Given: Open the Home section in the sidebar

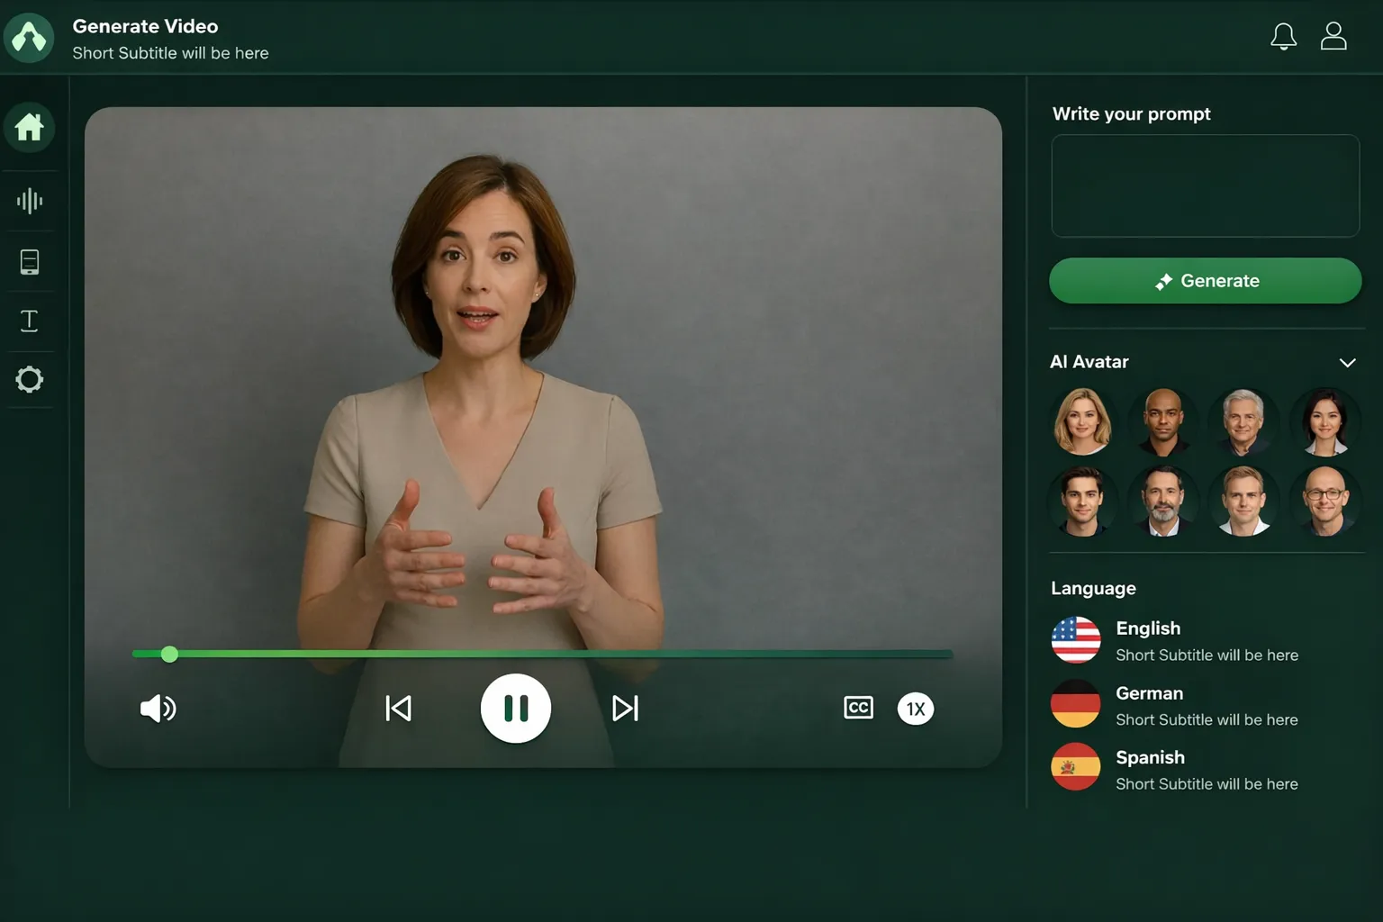Looking at the screenshot, I should pyautogui.click(x=30, y=128).
